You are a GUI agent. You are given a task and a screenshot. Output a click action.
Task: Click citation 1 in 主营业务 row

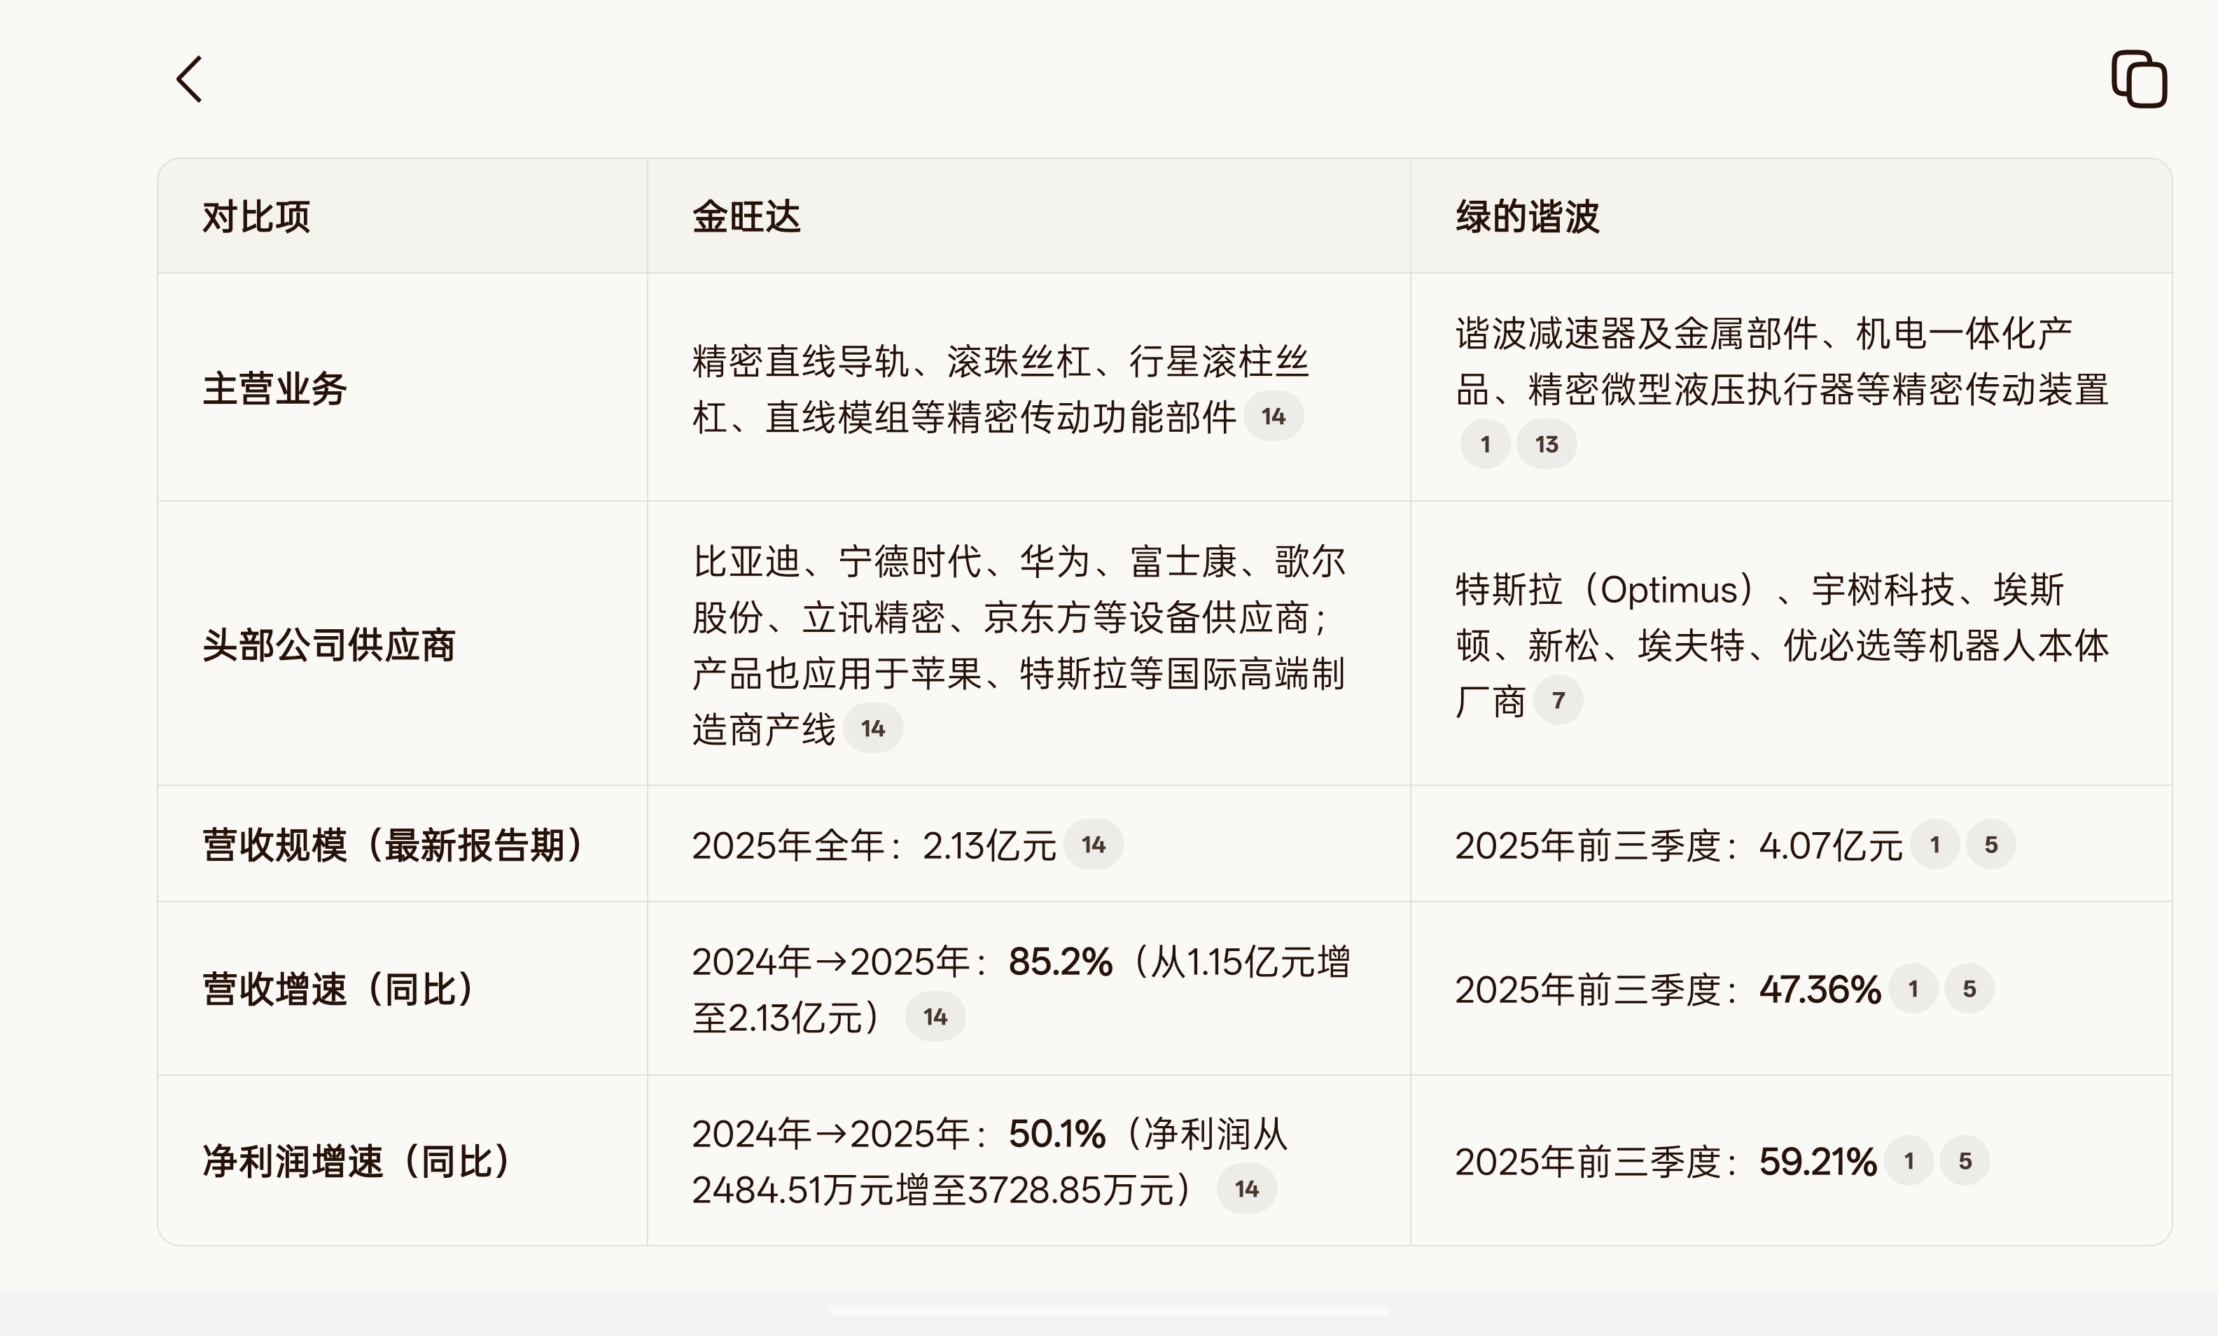coord(1485,444)
